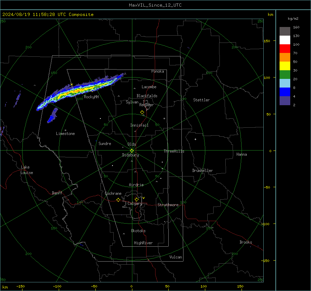Click the Hanna town label
The height and width of the screenshot is (291, 311).
[242, 154]
